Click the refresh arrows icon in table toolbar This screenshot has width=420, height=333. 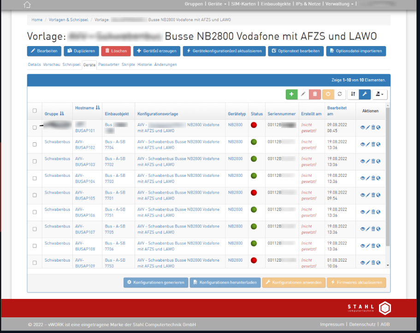pos(339,94)
